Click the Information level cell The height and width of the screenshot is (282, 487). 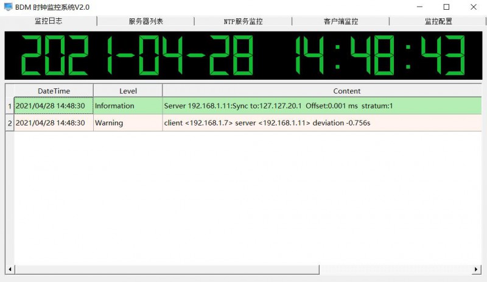click(128, 106)
